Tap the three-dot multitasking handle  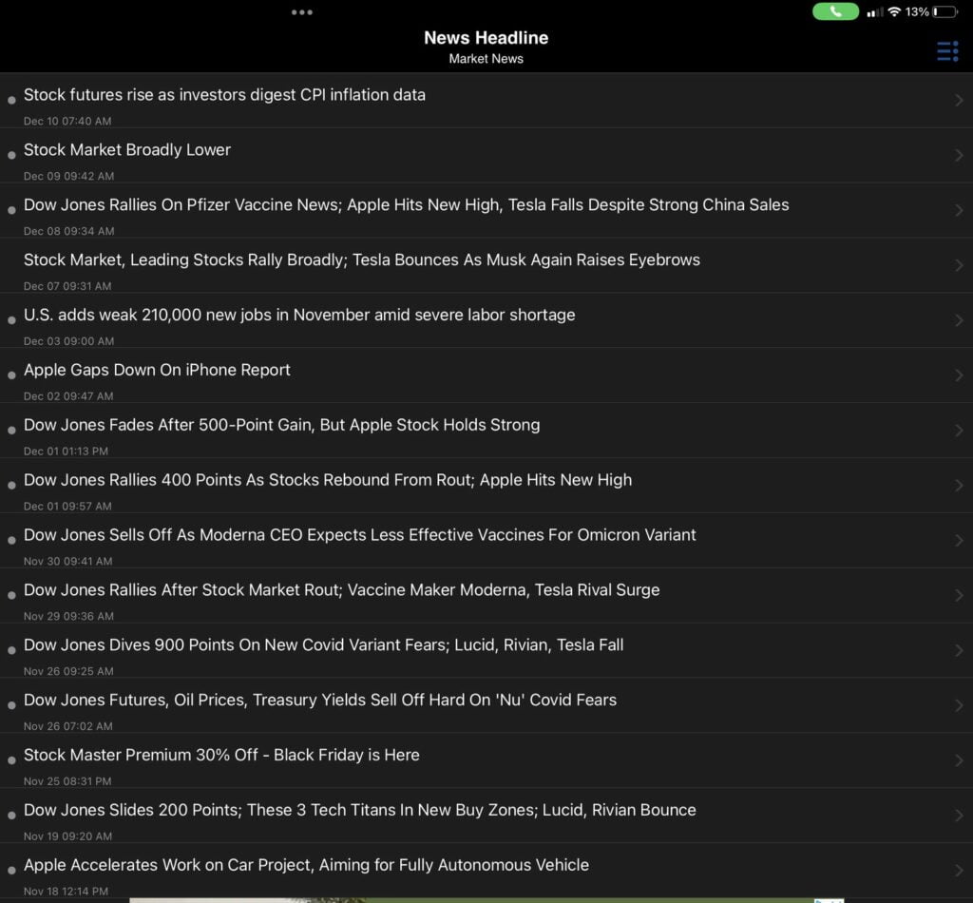coord(302,12)
